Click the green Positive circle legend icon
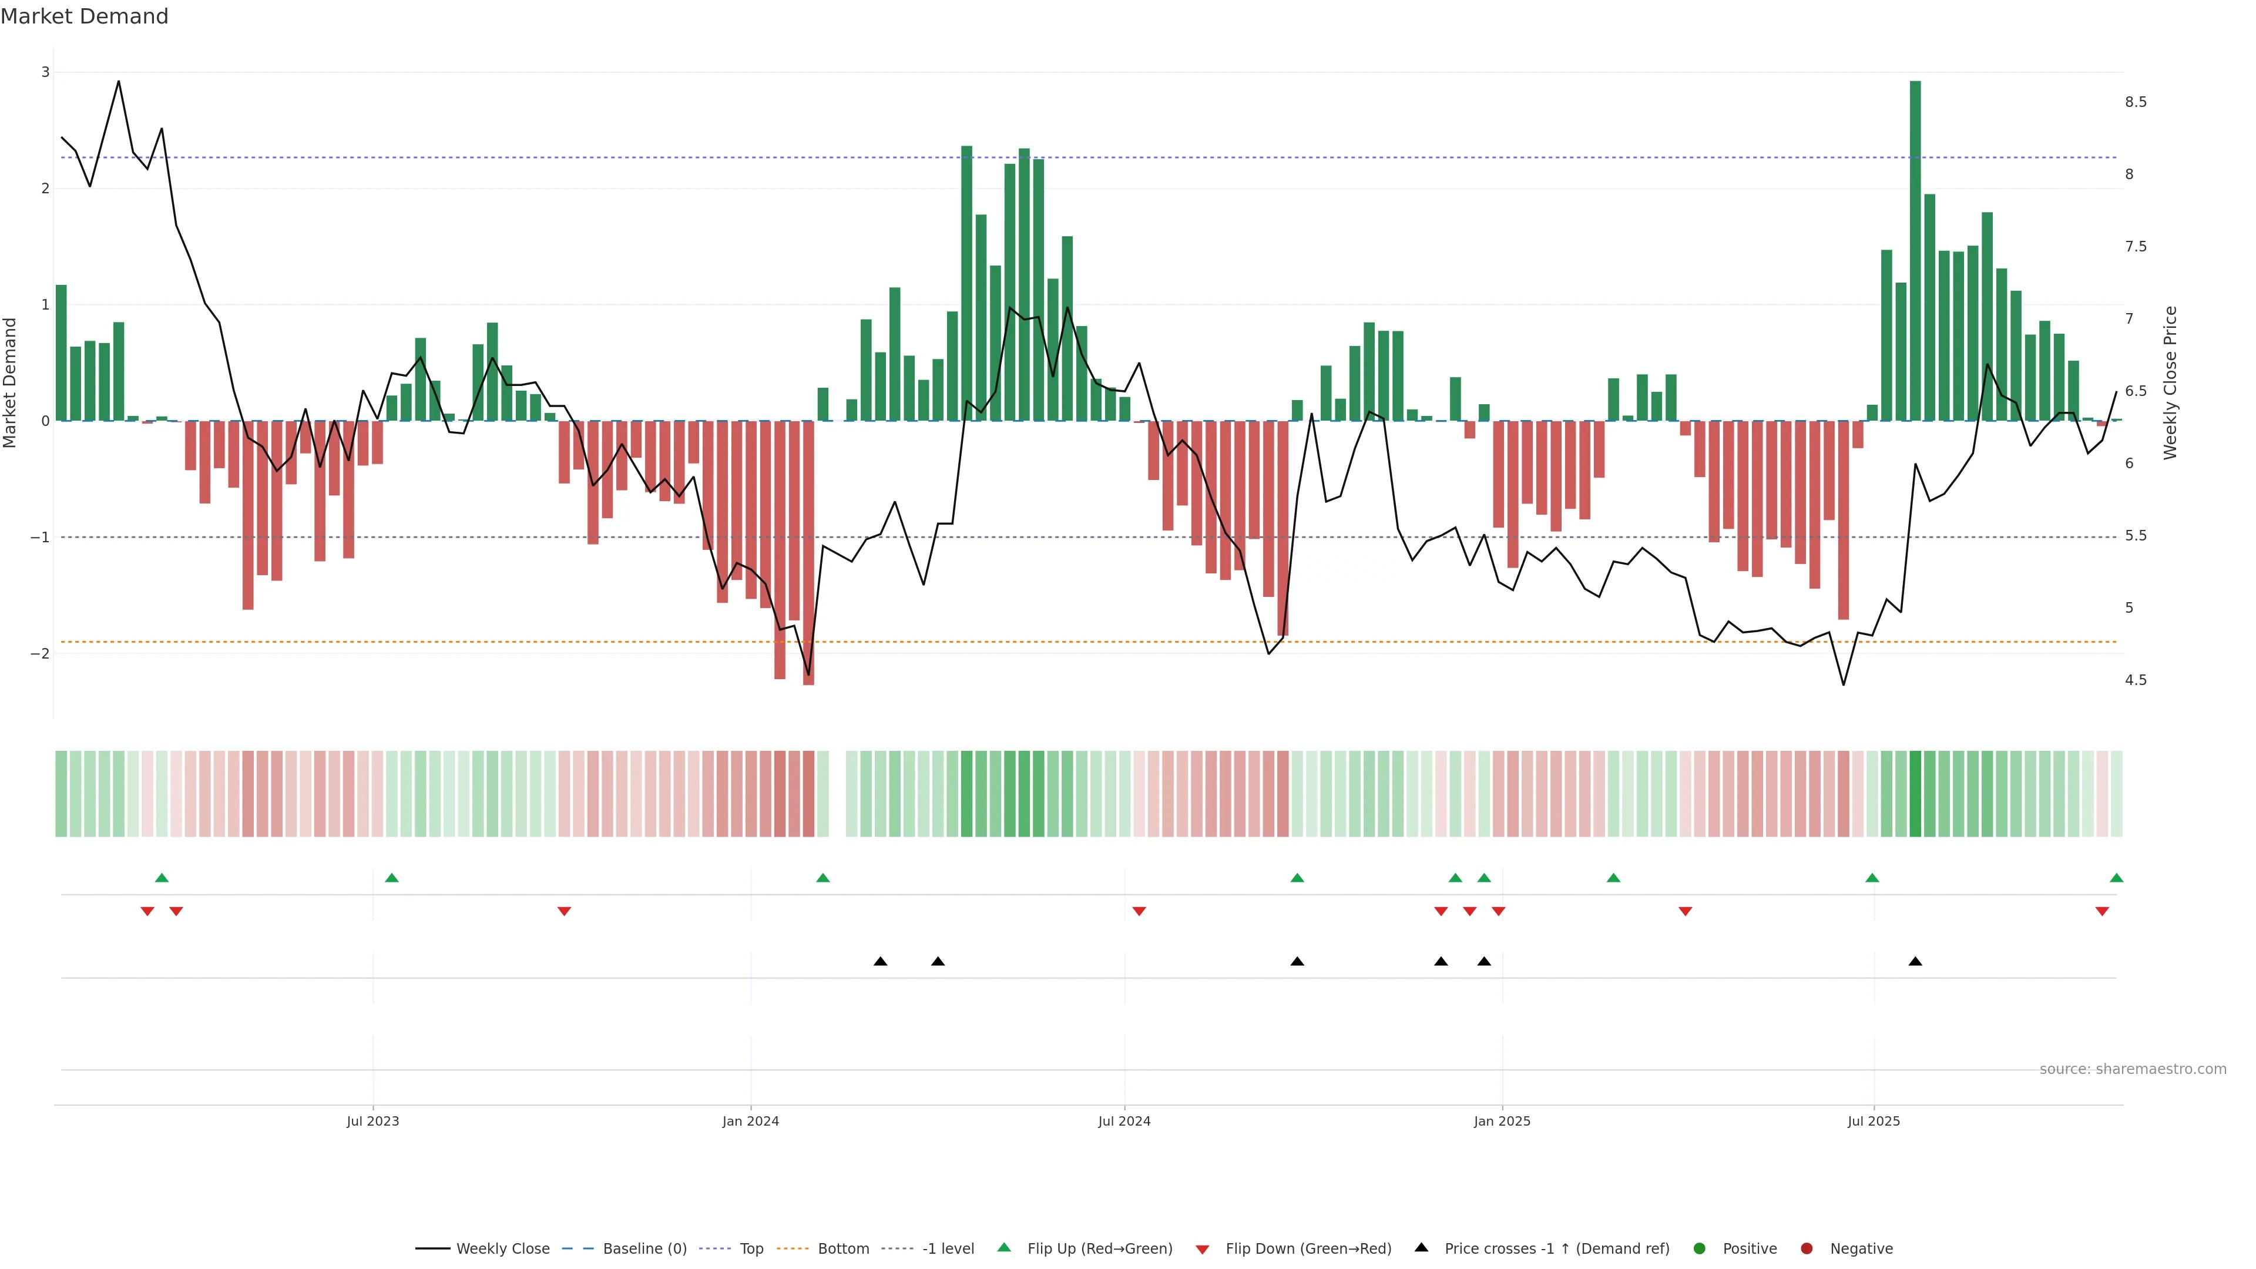 [1700, 1248]
